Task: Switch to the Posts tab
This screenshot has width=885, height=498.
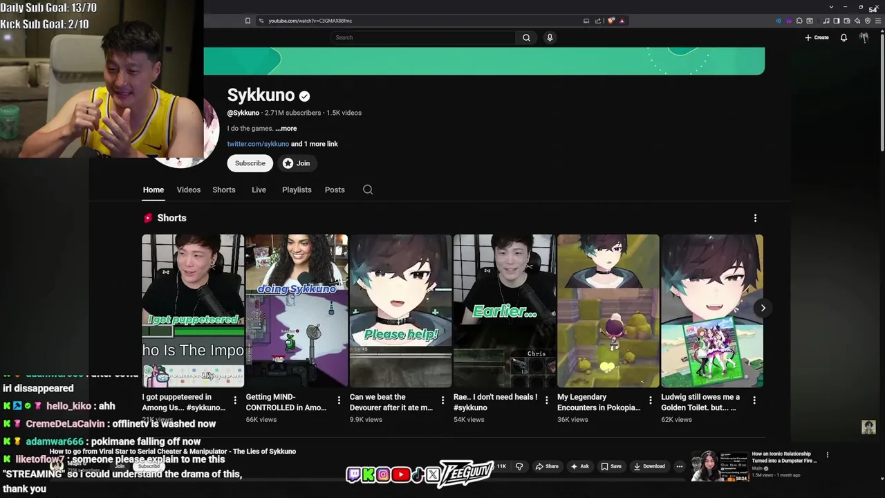Action: tap(335, 190)
